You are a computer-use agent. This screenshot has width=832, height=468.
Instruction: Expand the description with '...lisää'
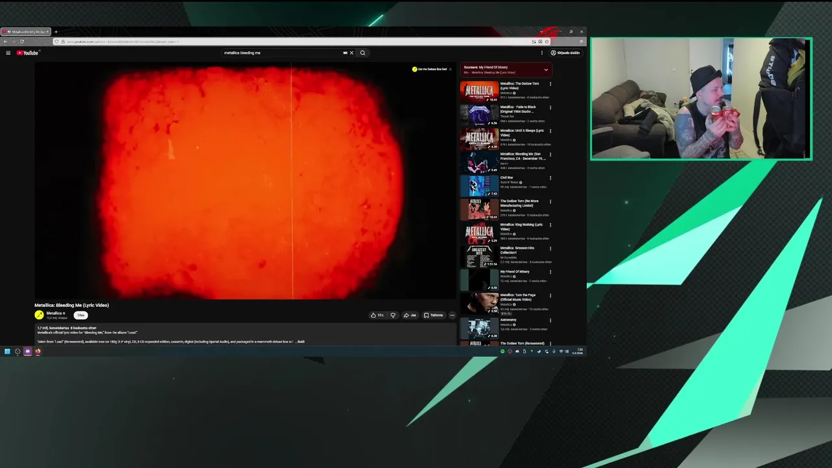(300, 341)
